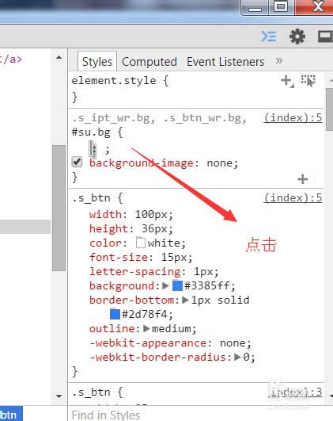Image resolution: width=333 pixels, height=421 pixels.
Task: Click the element.style selector
Action: pyautogui.click(x=114, y=81)
